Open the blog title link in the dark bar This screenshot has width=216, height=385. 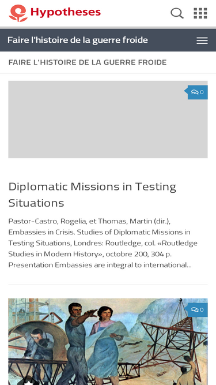(x=78, y=40)
